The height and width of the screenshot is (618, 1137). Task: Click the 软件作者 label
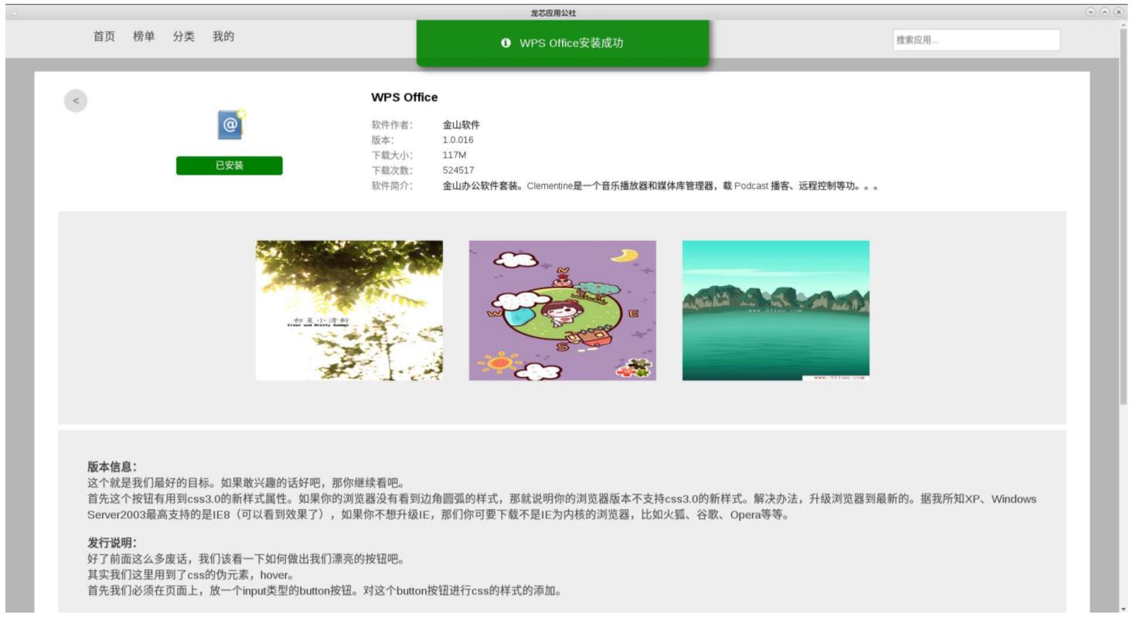393,125
